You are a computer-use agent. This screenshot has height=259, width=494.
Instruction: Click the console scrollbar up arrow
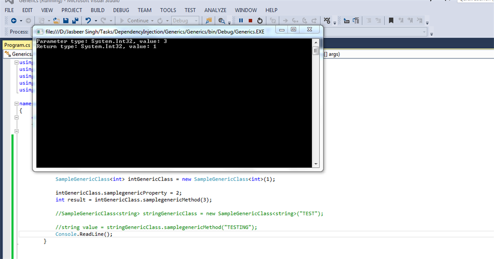(316, 41)
